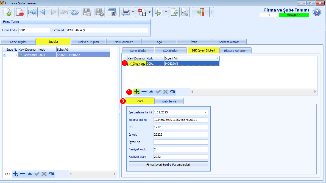Open help with question mark icon

tap(317, 12)
